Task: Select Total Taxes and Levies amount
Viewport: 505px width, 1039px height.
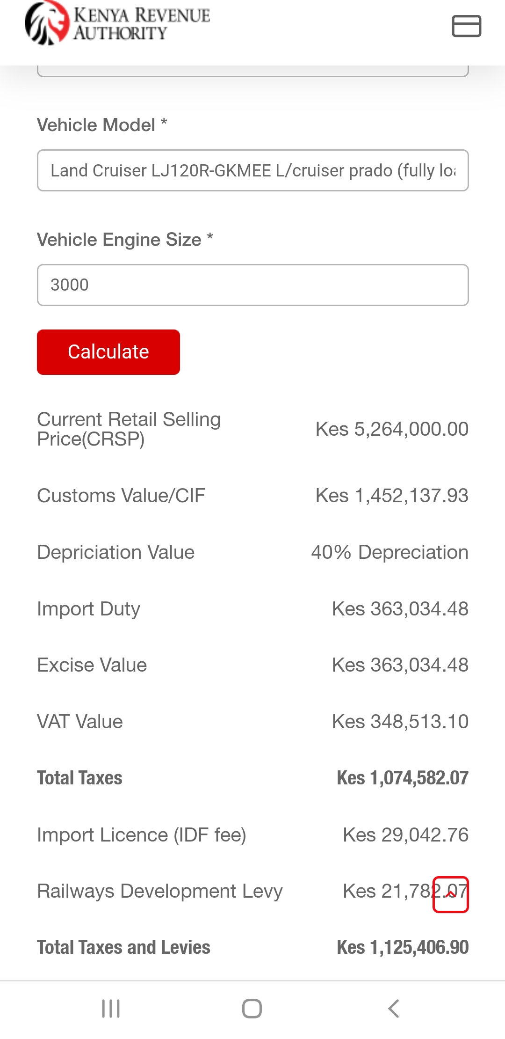Action: pyautogui.click(x=403, y=947)
